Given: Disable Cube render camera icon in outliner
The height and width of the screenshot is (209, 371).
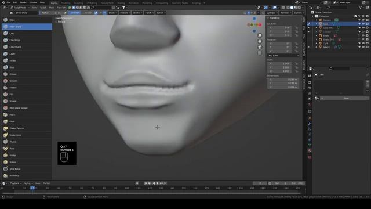Looking at the screenshot, I should coord(367,24).
